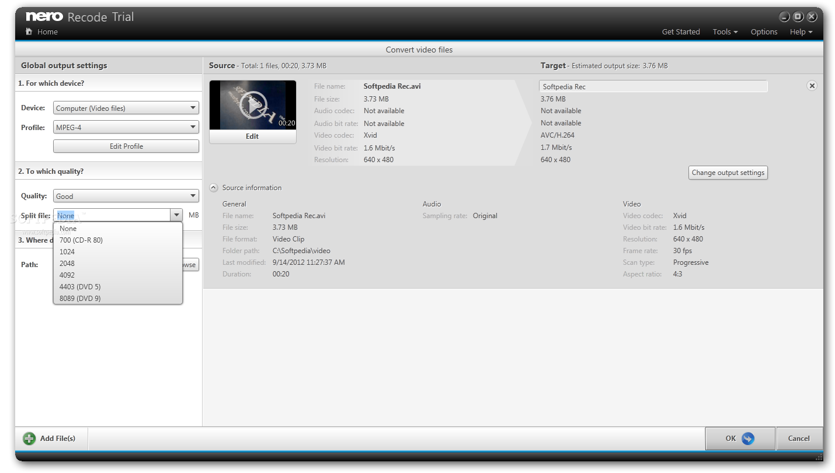Click the green Add File(s) plus icon
This screenshot has height=473, width=835.
[x=29, y=439]
